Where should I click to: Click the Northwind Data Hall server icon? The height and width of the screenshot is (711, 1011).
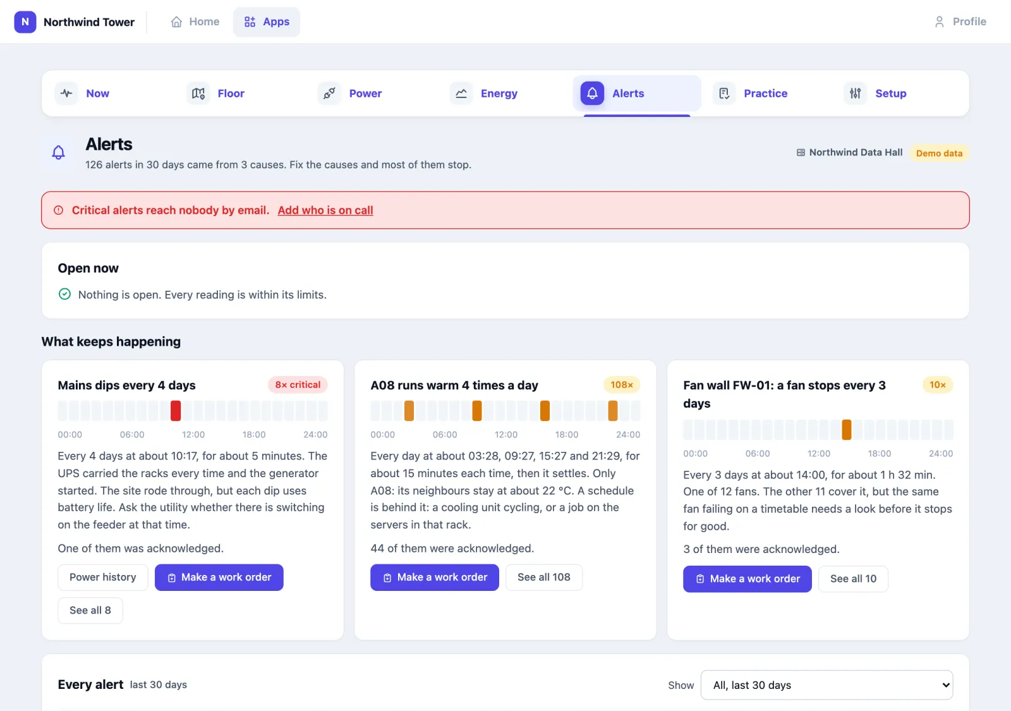[x=801, y=153]
